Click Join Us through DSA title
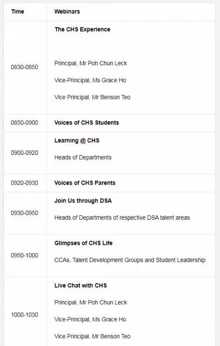 tap(83, 201)
